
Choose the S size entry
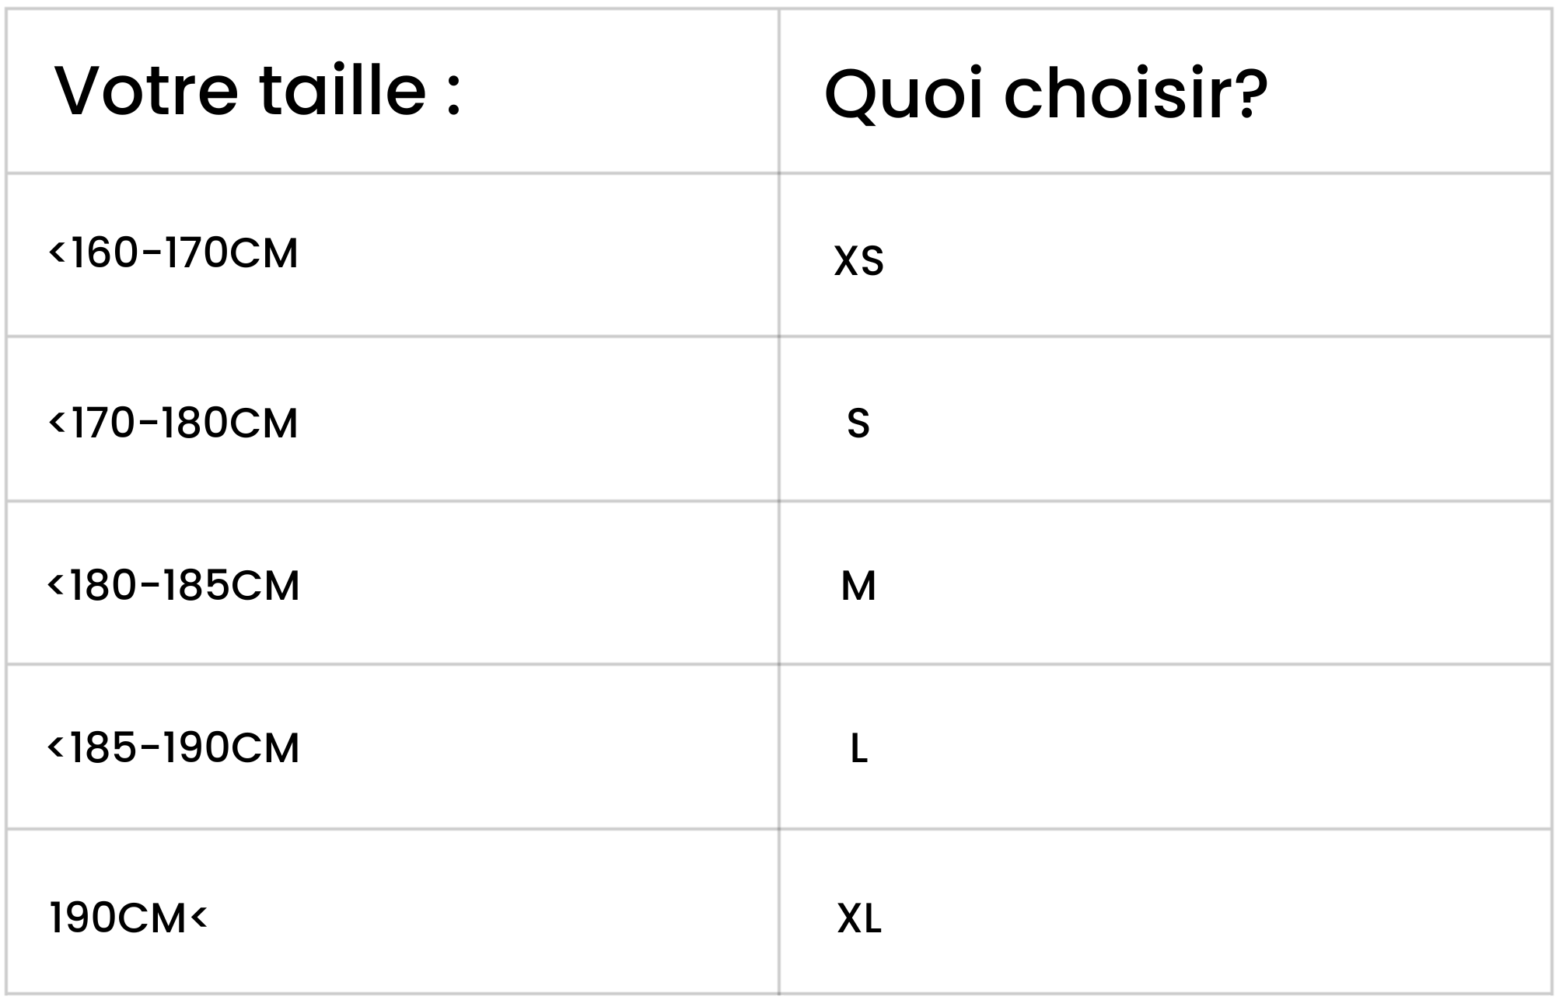coord(858,423)
